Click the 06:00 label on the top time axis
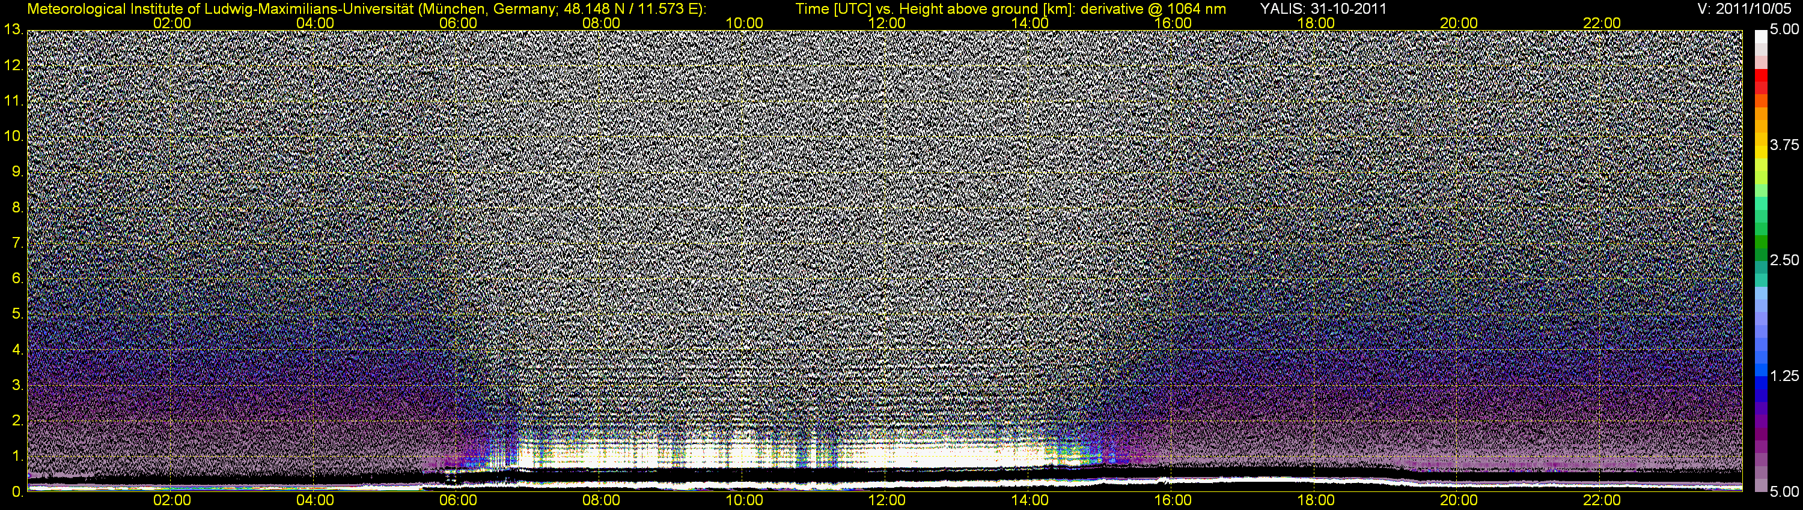The height and width of the screenshot is (510, 1803). pos(459,23)
